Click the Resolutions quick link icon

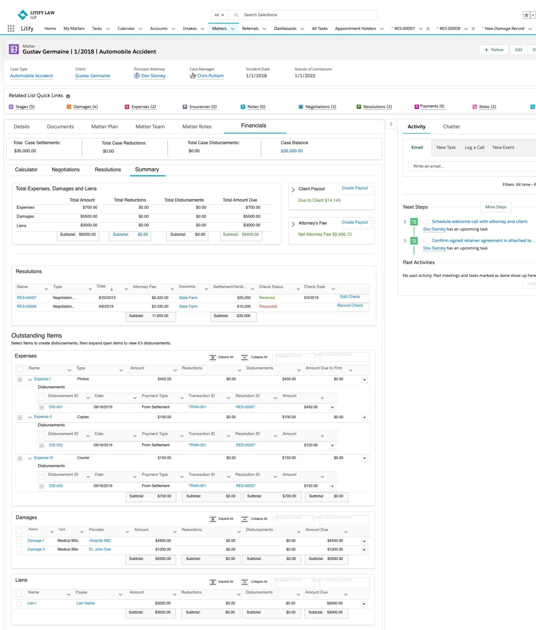[359, 107]
